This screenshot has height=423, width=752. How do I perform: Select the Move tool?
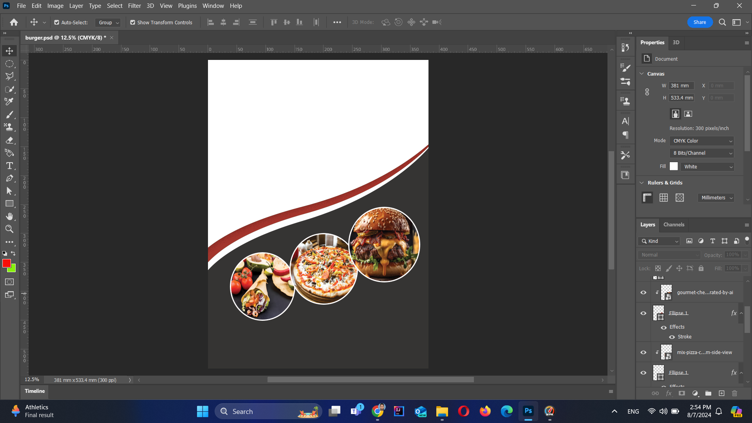pyautogui.click(x=9, y=51)
